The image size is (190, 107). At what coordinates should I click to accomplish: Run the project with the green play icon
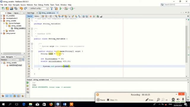tap(61, 9)
